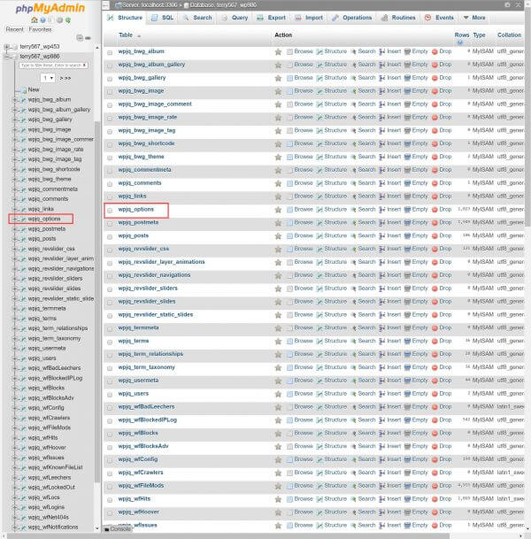
Task: Check the wpjq_options table checkbox
Action: [110, 211]
